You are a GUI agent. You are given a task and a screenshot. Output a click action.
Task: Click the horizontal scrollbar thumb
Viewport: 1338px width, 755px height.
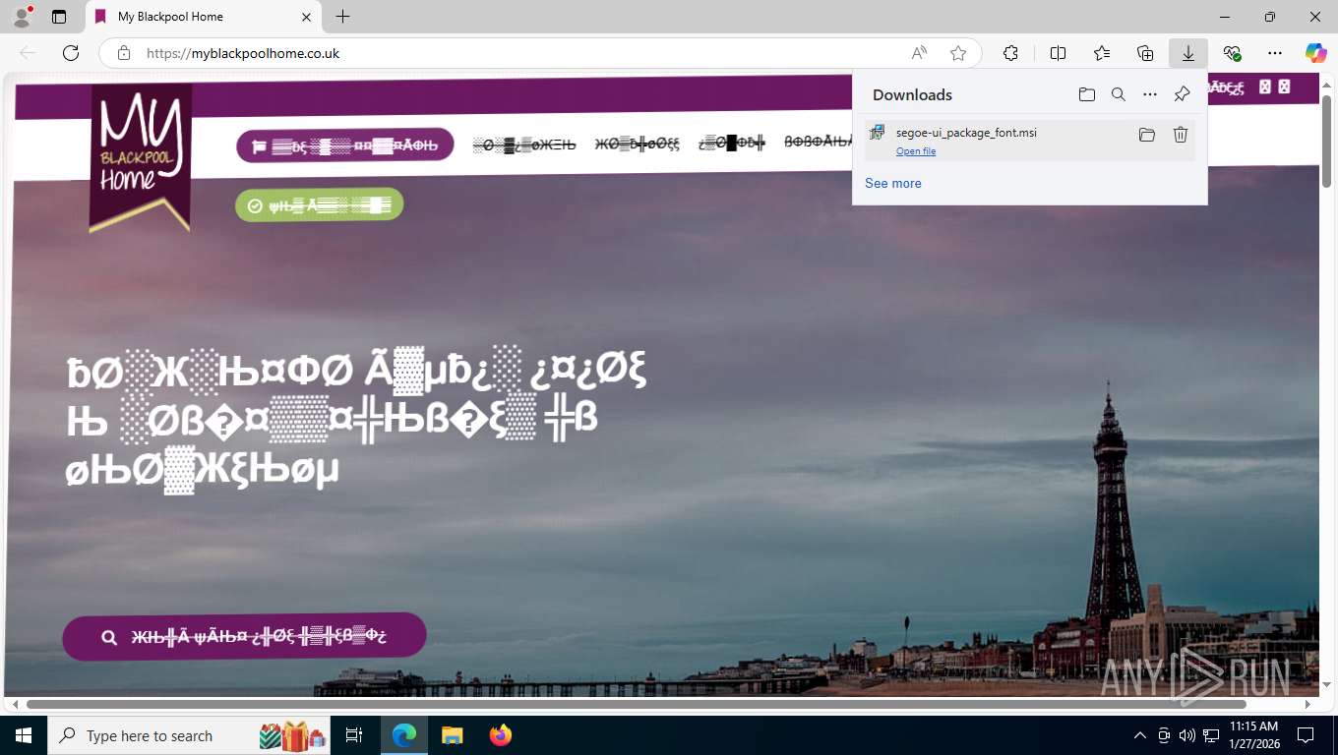pyautogui.click(x=636, y=704)
